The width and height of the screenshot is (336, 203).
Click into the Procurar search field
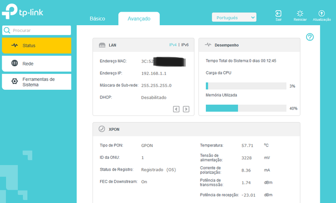pos(37,30)
